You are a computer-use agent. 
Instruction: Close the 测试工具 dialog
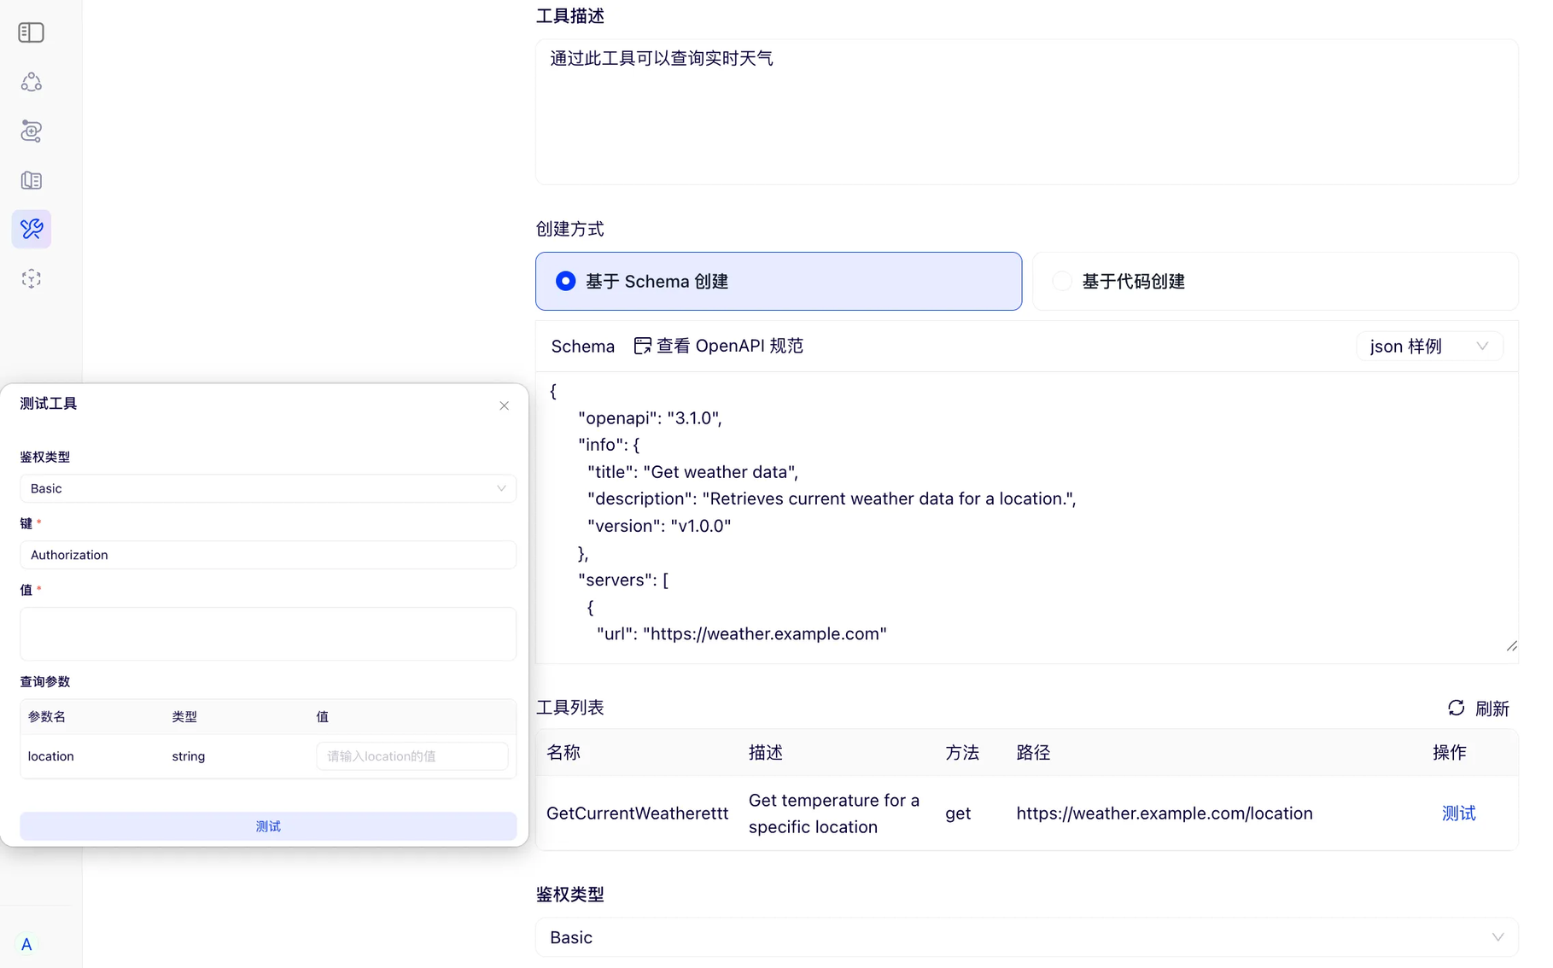504,405
